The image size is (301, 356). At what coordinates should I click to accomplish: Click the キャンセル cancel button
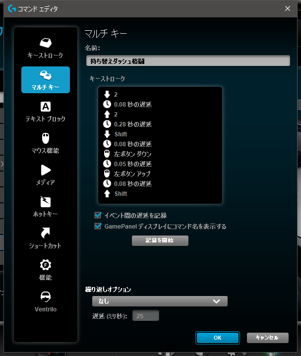267,338
